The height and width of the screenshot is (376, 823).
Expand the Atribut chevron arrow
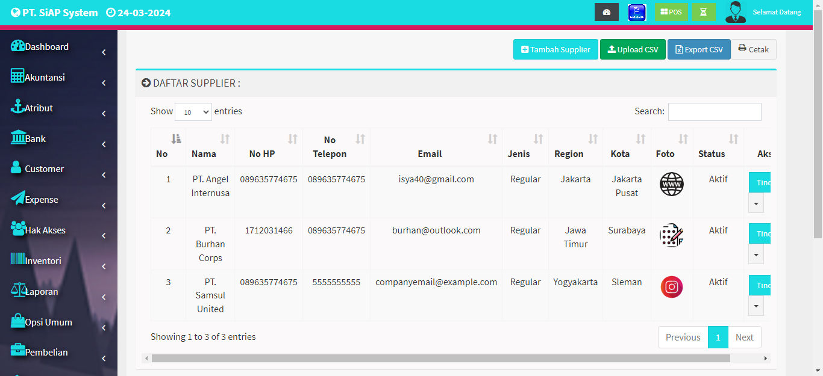(x=104, y=114)
